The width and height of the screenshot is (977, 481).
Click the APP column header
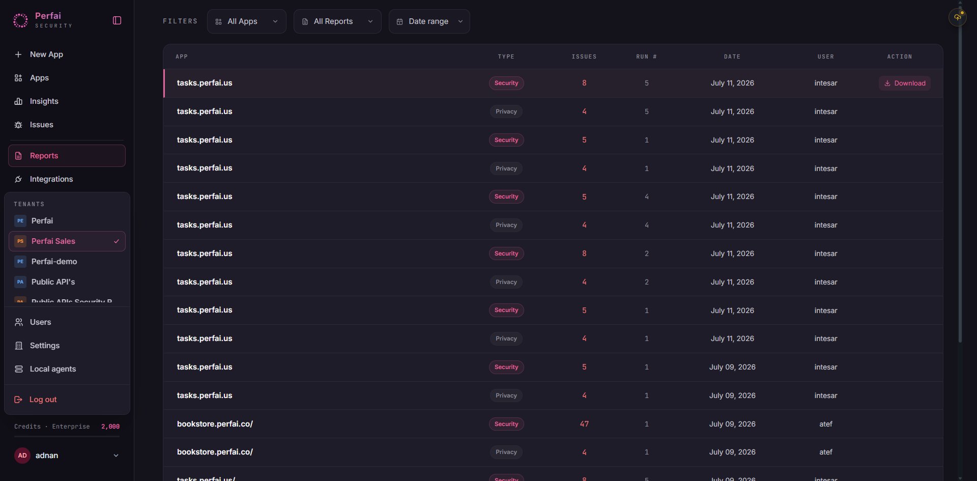(x=182, y=56)
